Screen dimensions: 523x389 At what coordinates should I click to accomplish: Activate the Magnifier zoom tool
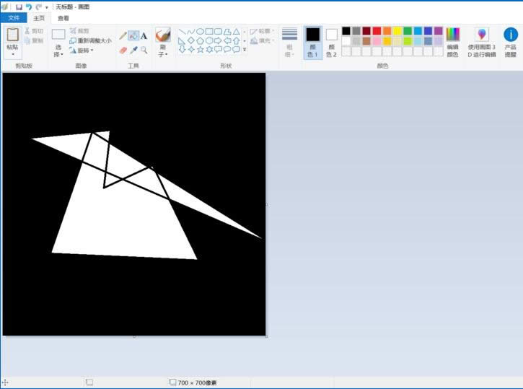(144, 50)
